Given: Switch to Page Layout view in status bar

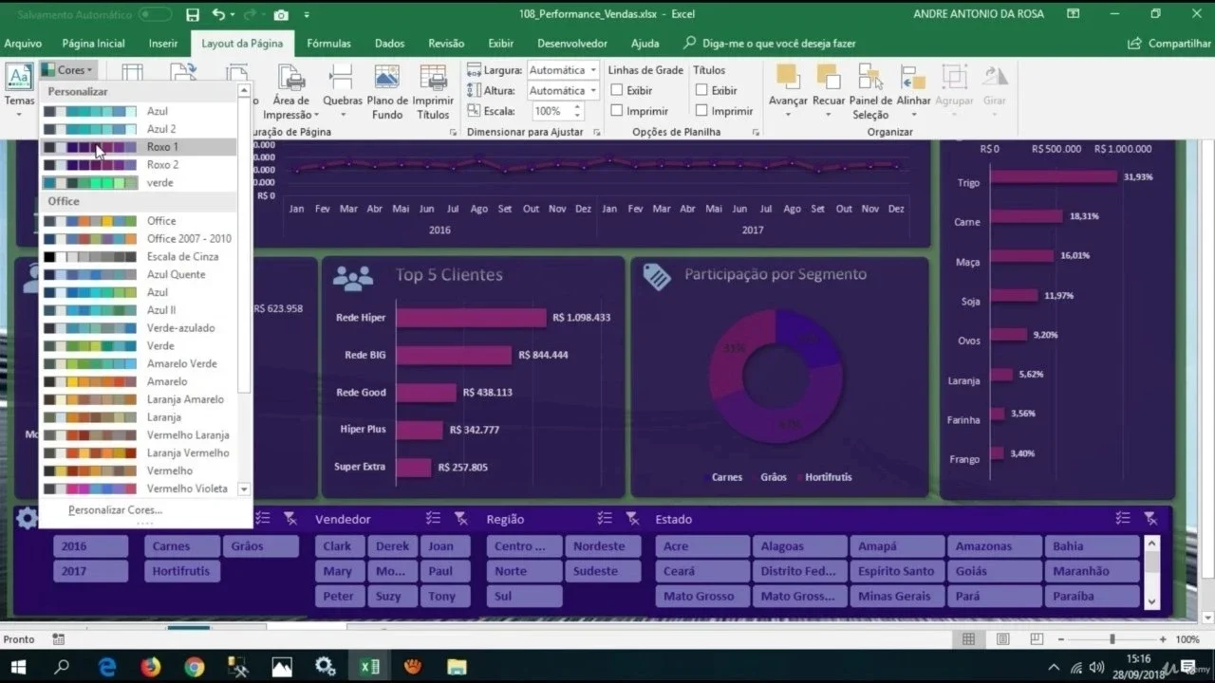Looking at the screenshot, I should click(x=1002, y=639).
